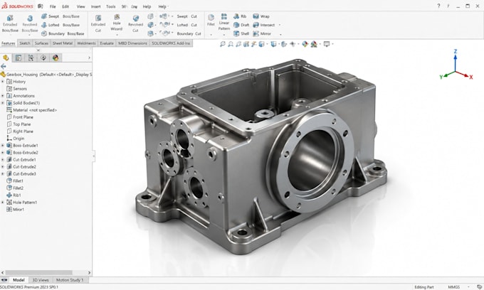The image size is (484, 290).
Task: Open the Insert menu
Action: point(95,6)
